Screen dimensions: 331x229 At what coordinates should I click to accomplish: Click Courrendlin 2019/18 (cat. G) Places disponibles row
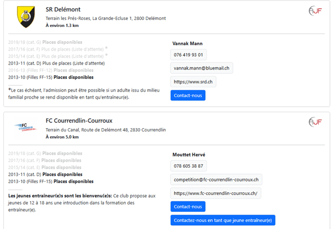(x=45, y=154)
